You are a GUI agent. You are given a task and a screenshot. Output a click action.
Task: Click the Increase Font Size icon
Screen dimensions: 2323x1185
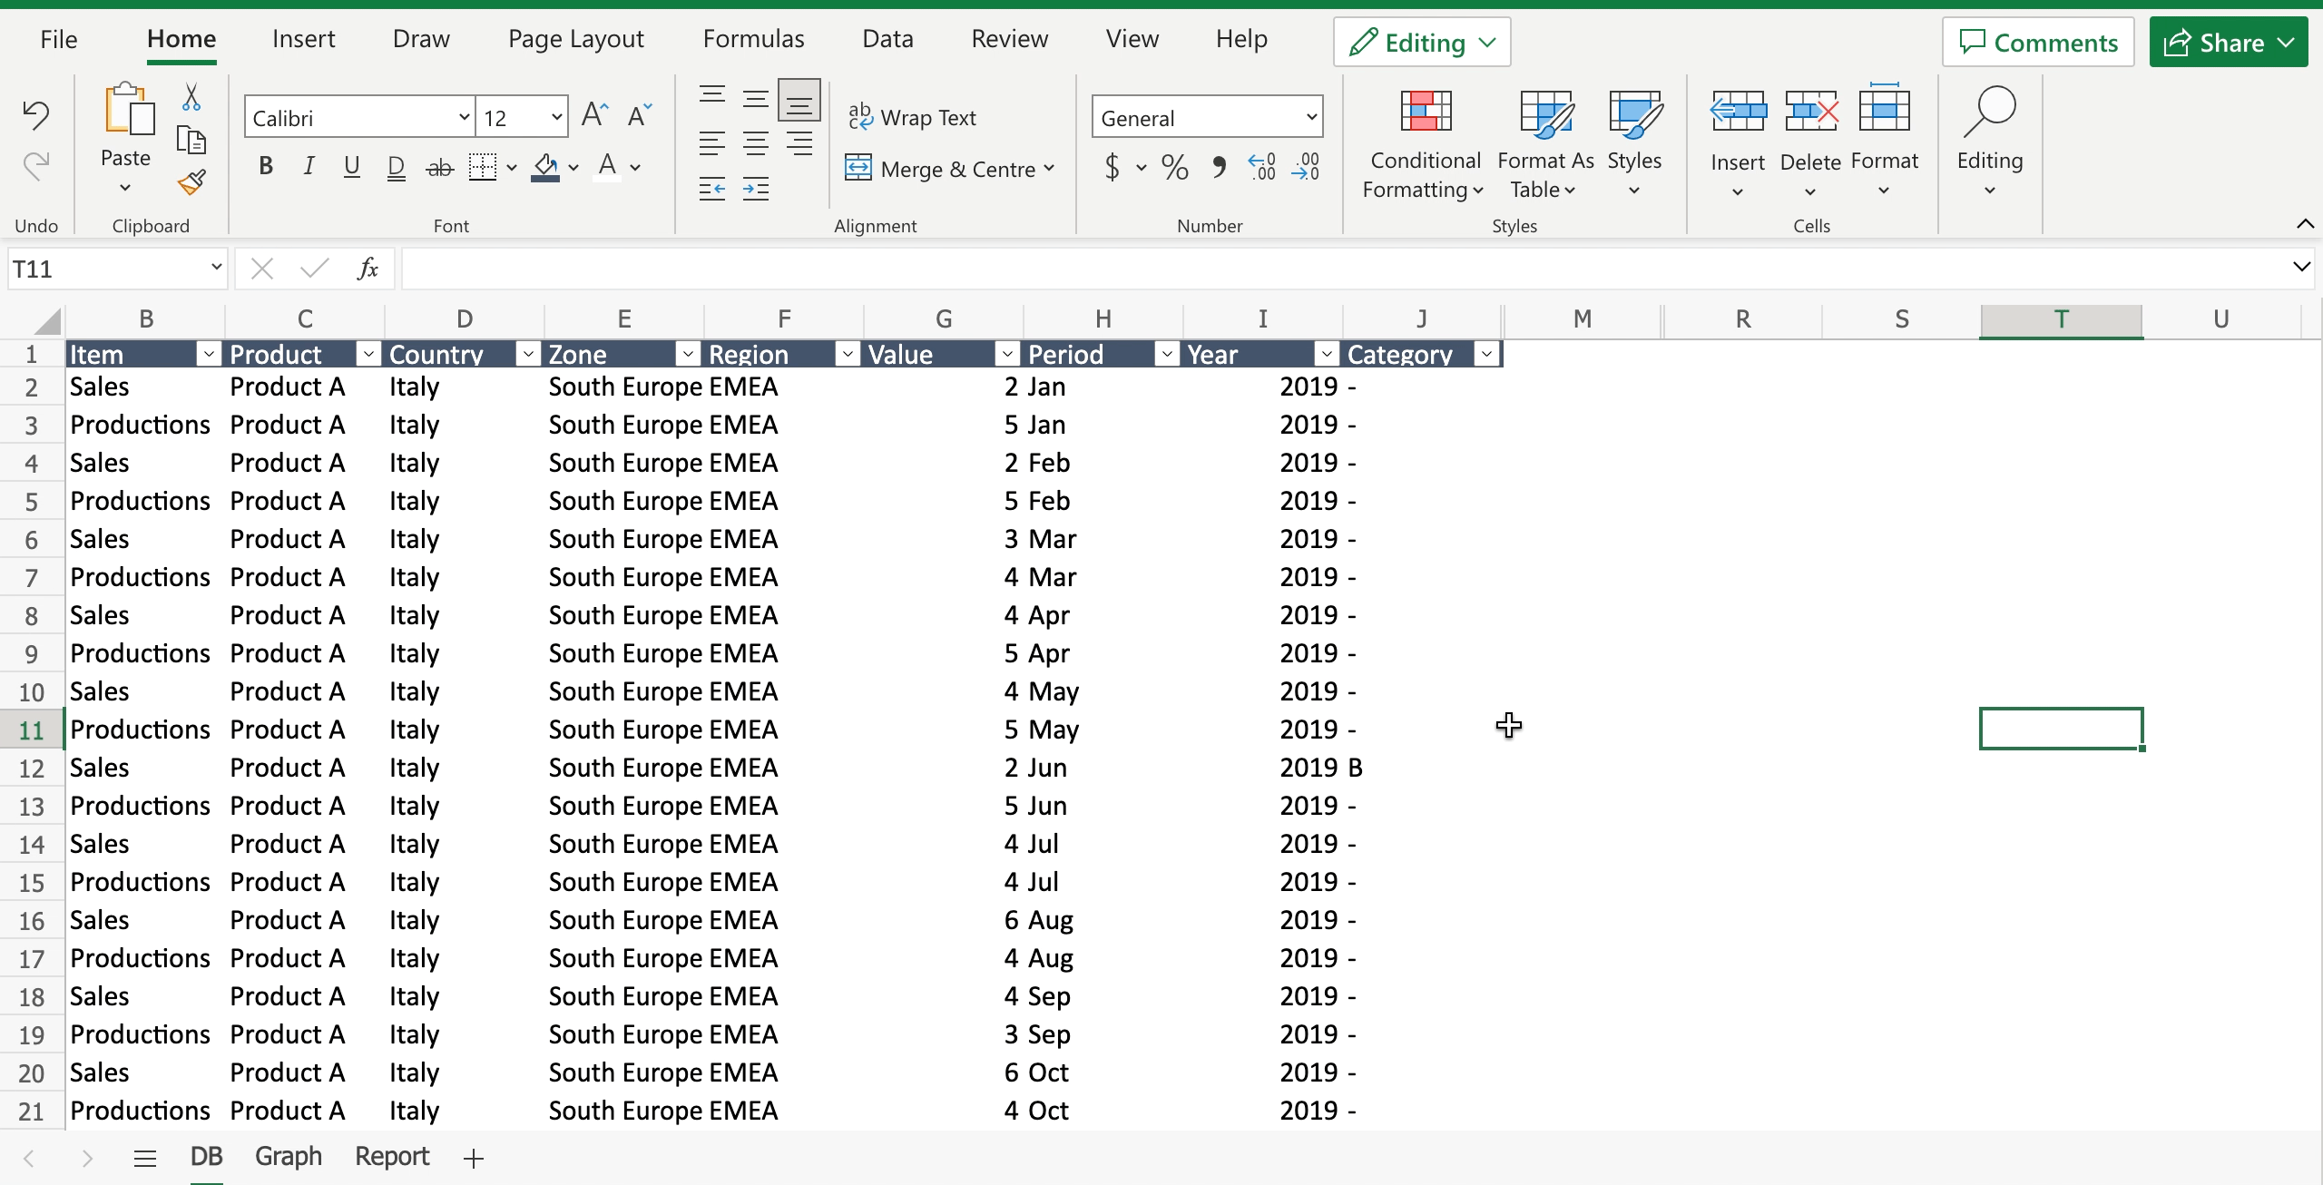tap(594, 115)
